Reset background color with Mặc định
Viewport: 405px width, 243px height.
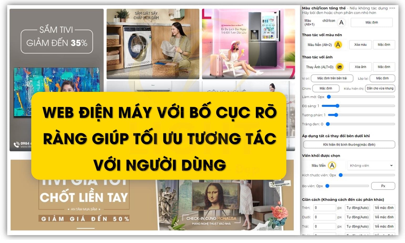[384, 45]
